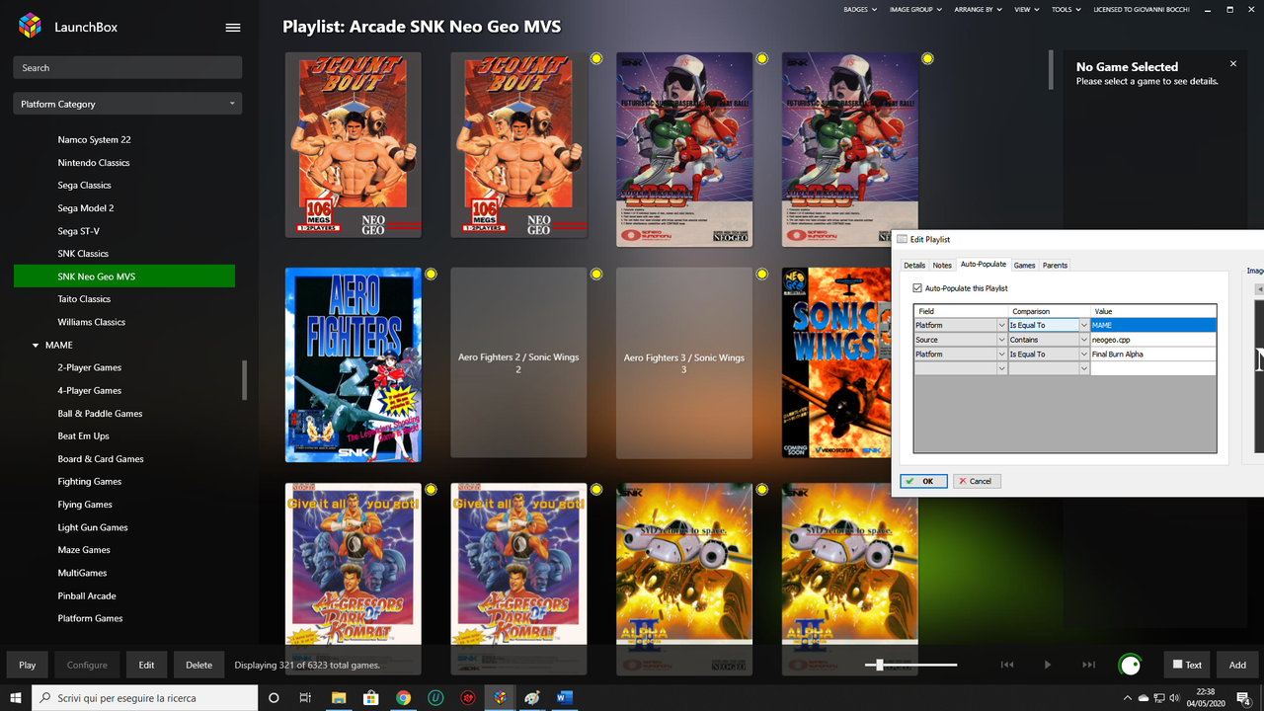Adjust the box size slider handle
This screenshot has width=1264, height=711.
click(x=879, y=665)
